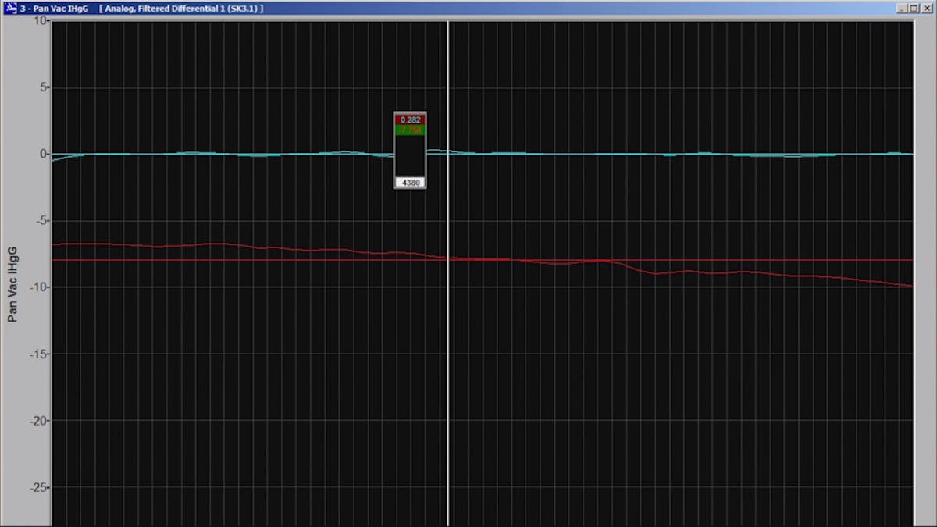Click the -25 label on the vertical axis
Image resolution: width=937 pixels, height=527 pixels.
point(37,488)
